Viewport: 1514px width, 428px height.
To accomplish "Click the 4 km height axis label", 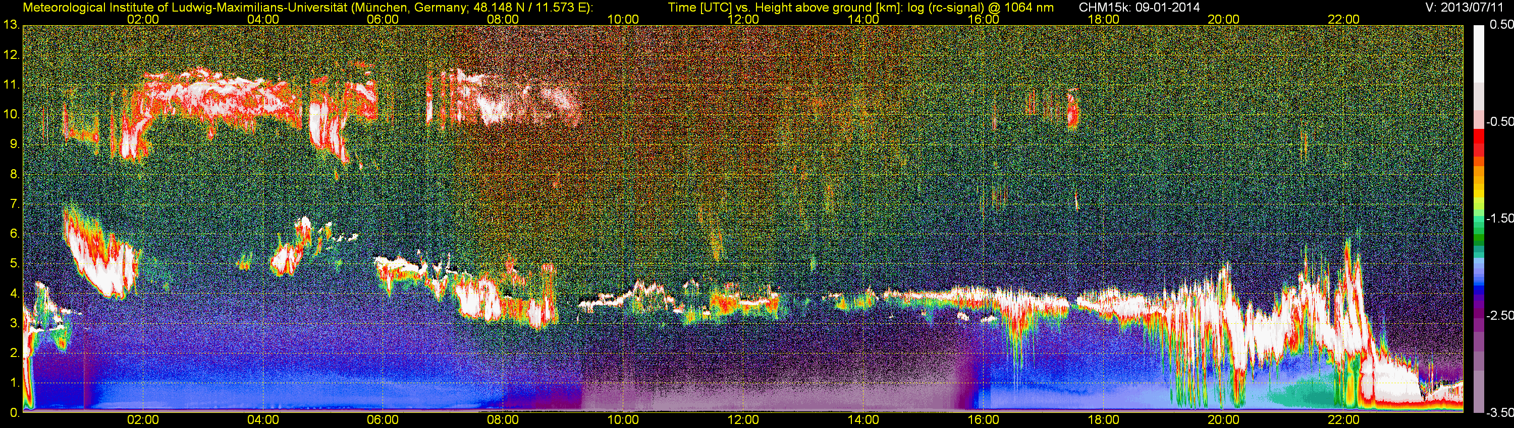I will [14, 293].
